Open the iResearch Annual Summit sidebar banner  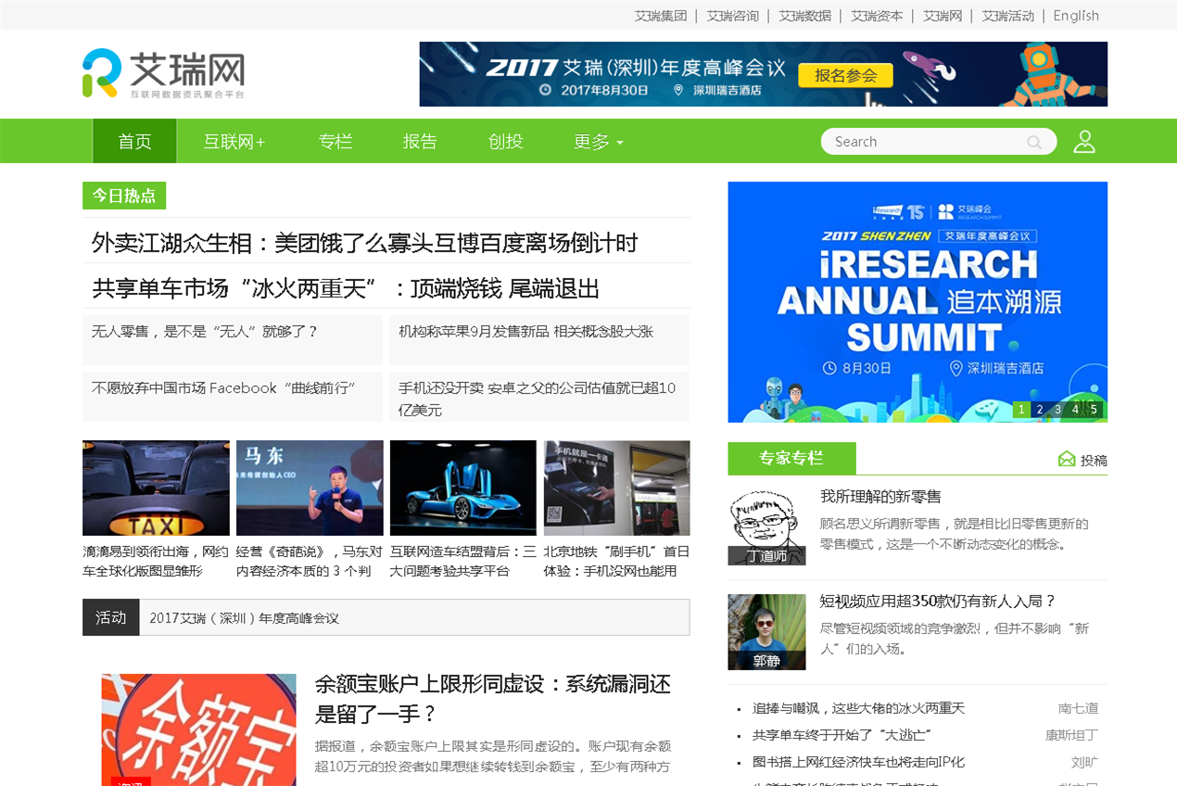(x=918, y=302)
